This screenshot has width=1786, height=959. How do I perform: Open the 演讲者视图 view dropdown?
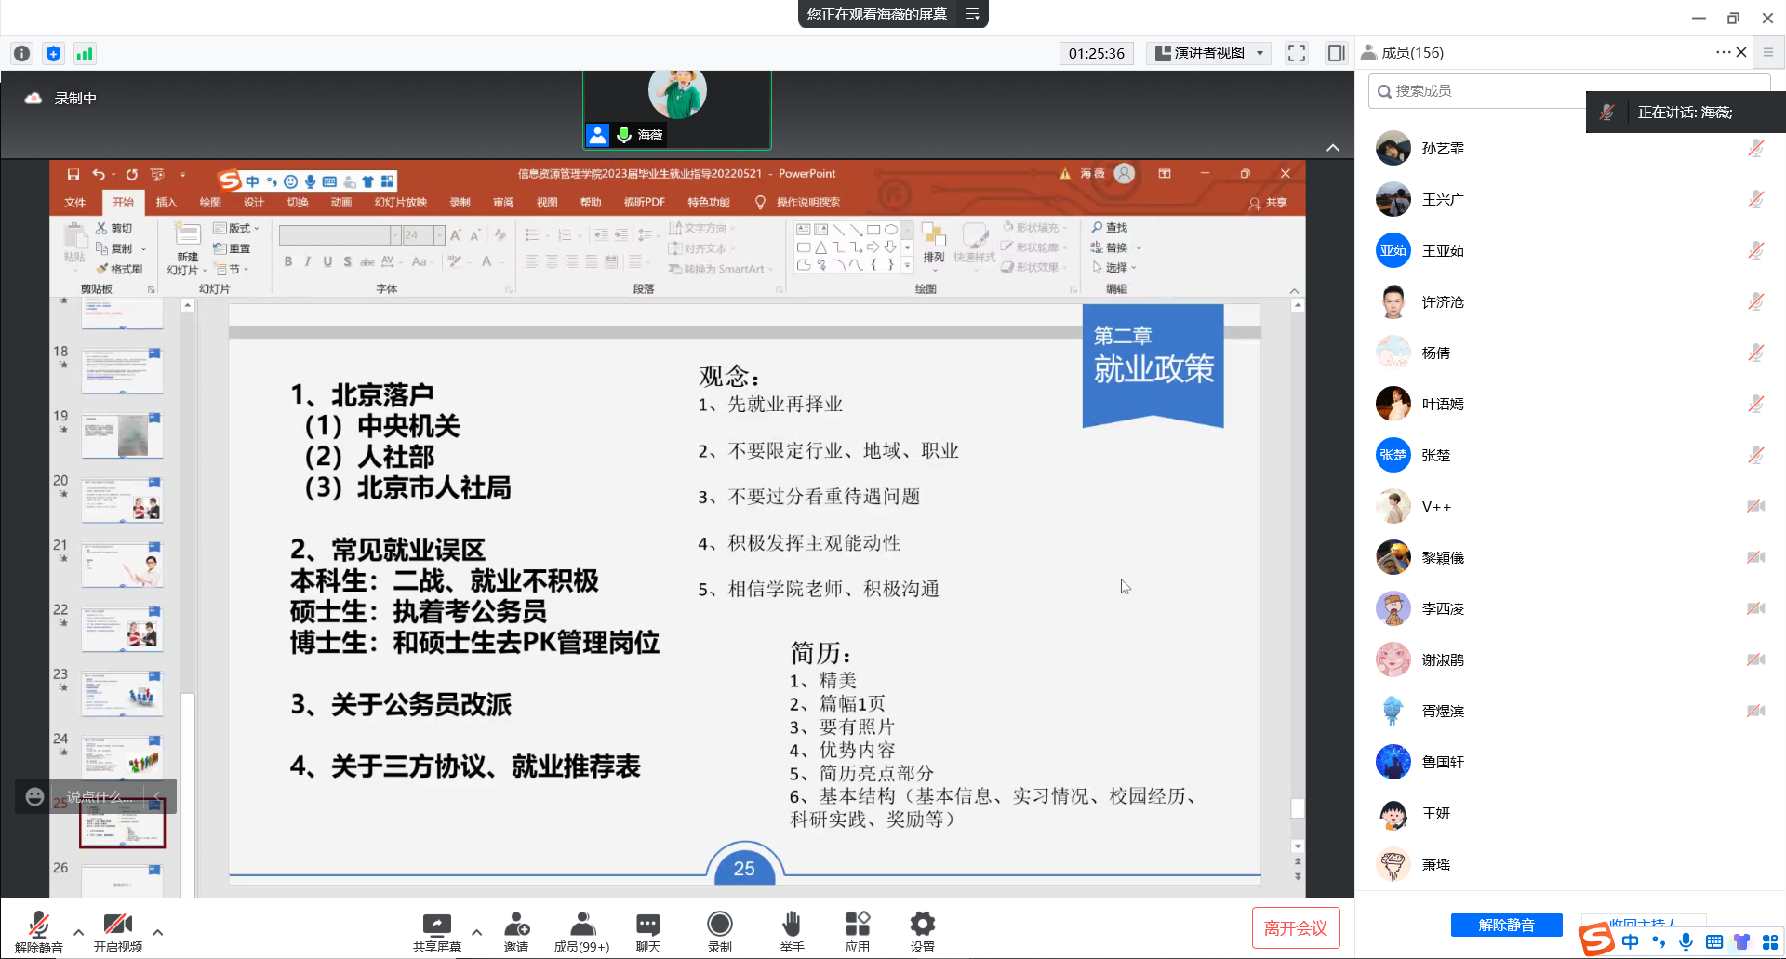(1208, 53)
